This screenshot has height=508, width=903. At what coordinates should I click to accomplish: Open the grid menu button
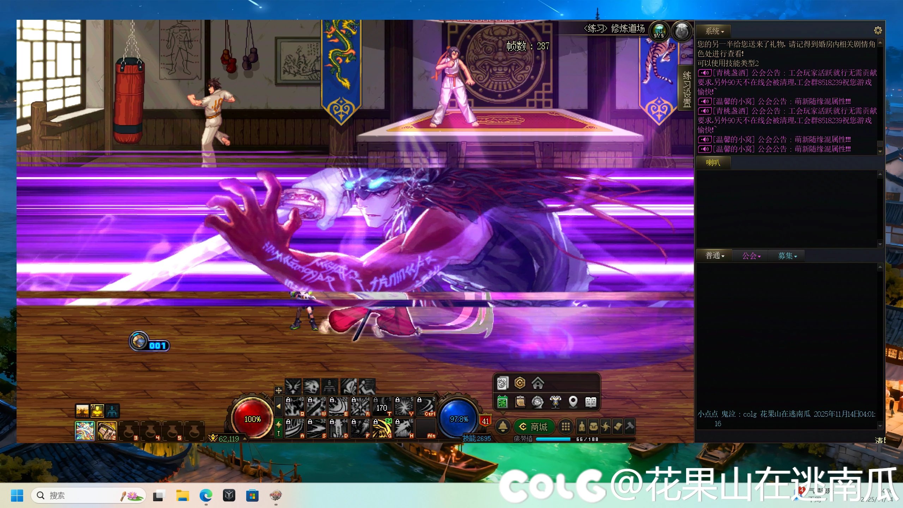(565, 427)
